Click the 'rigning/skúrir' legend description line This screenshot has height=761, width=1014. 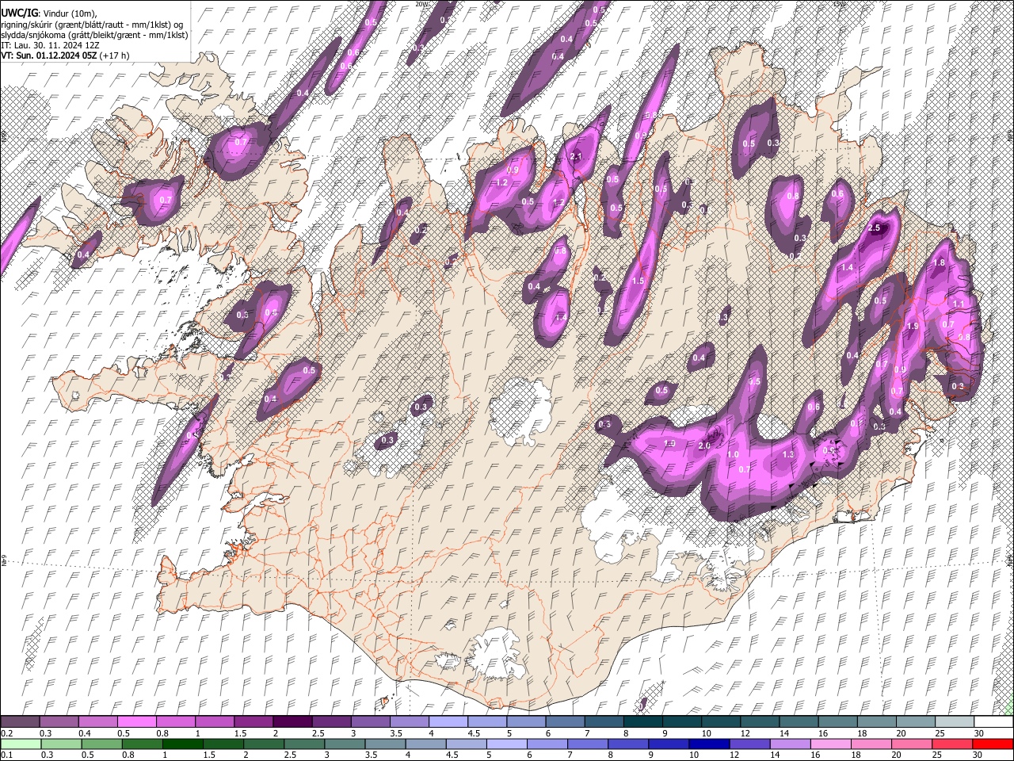[91, 24]
